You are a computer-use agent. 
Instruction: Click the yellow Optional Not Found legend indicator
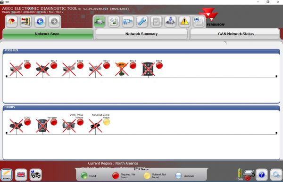click(x=147, y=175)
